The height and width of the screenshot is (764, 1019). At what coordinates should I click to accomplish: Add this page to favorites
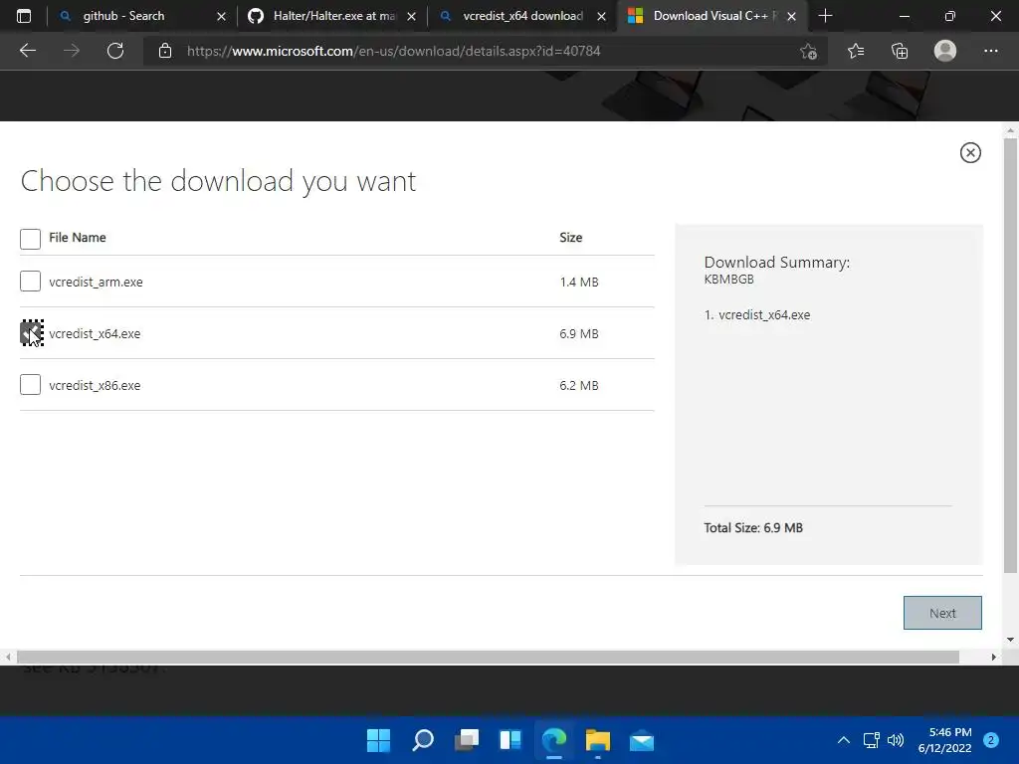coord(808,52)
